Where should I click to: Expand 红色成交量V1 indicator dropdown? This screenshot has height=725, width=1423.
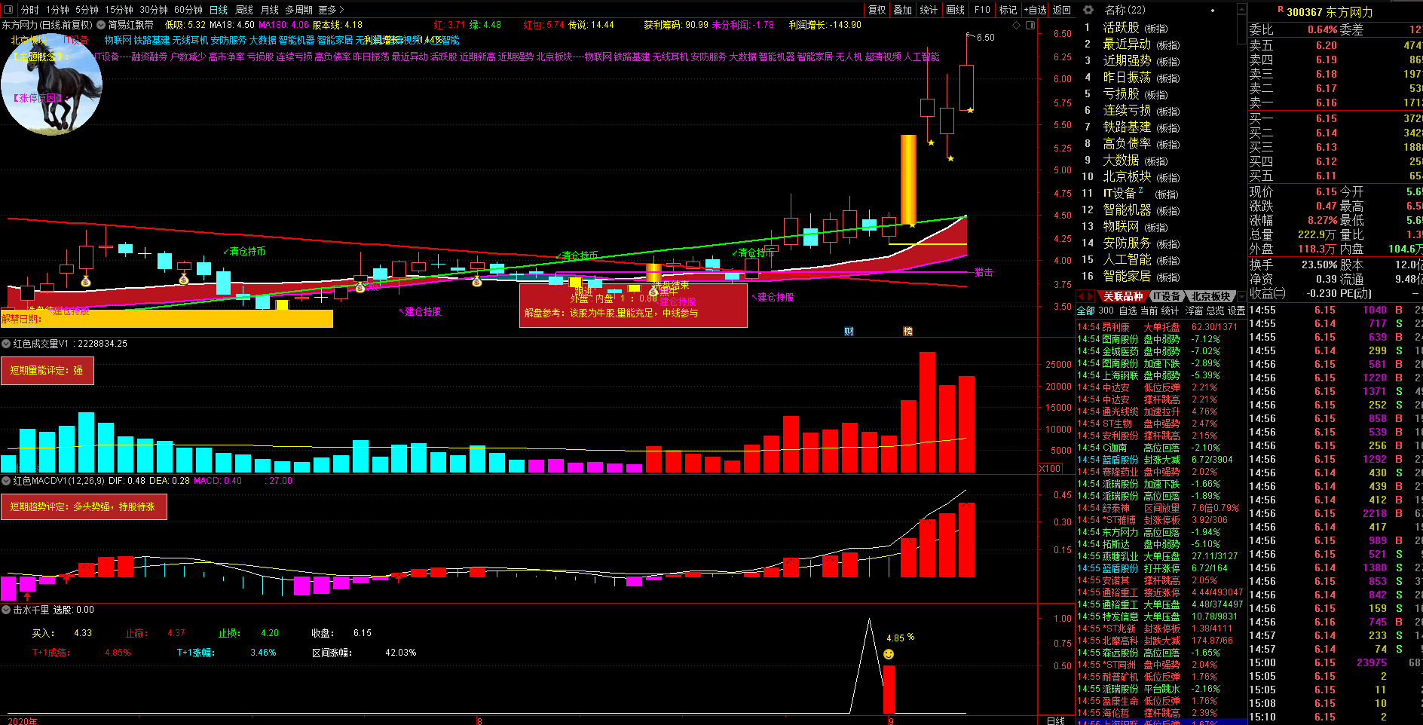tap(6, 344)
